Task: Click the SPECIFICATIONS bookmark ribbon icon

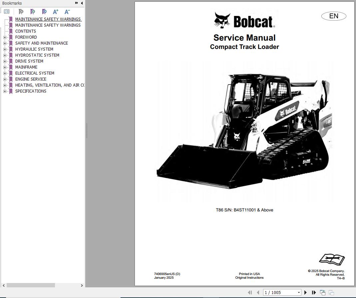Action: pyautogui.click(x=11, y=91)
